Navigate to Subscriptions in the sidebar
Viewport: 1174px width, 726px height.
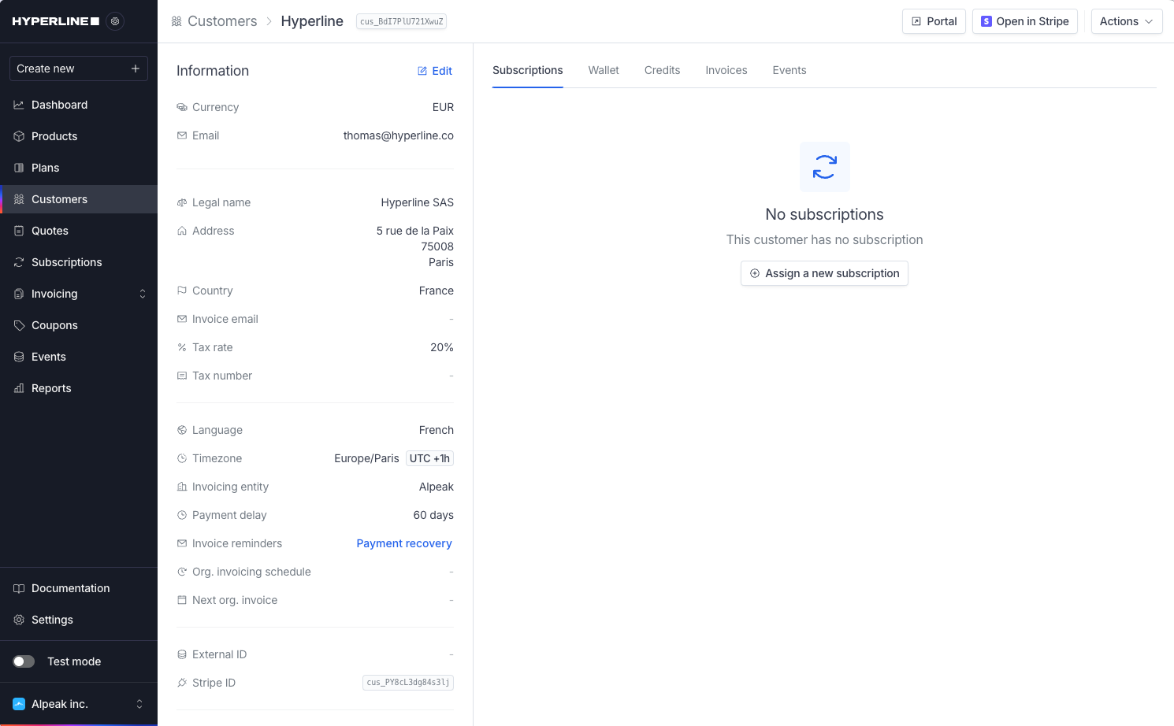point(79,262)
